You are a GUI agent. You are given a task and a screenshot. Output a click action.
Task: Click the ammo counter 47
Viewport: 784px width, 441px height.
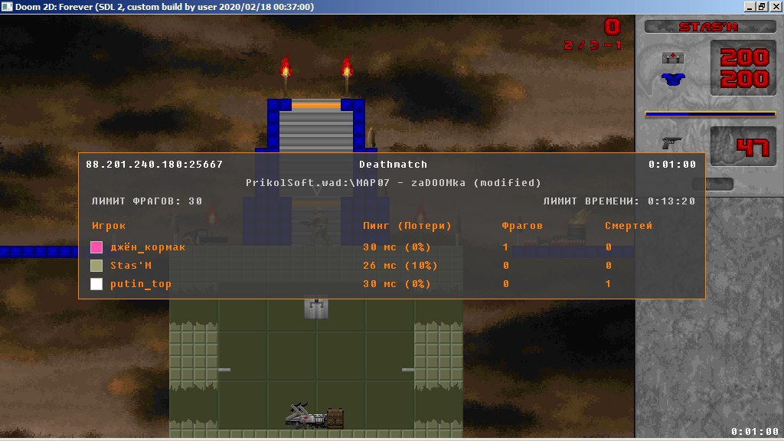[752, 148]
